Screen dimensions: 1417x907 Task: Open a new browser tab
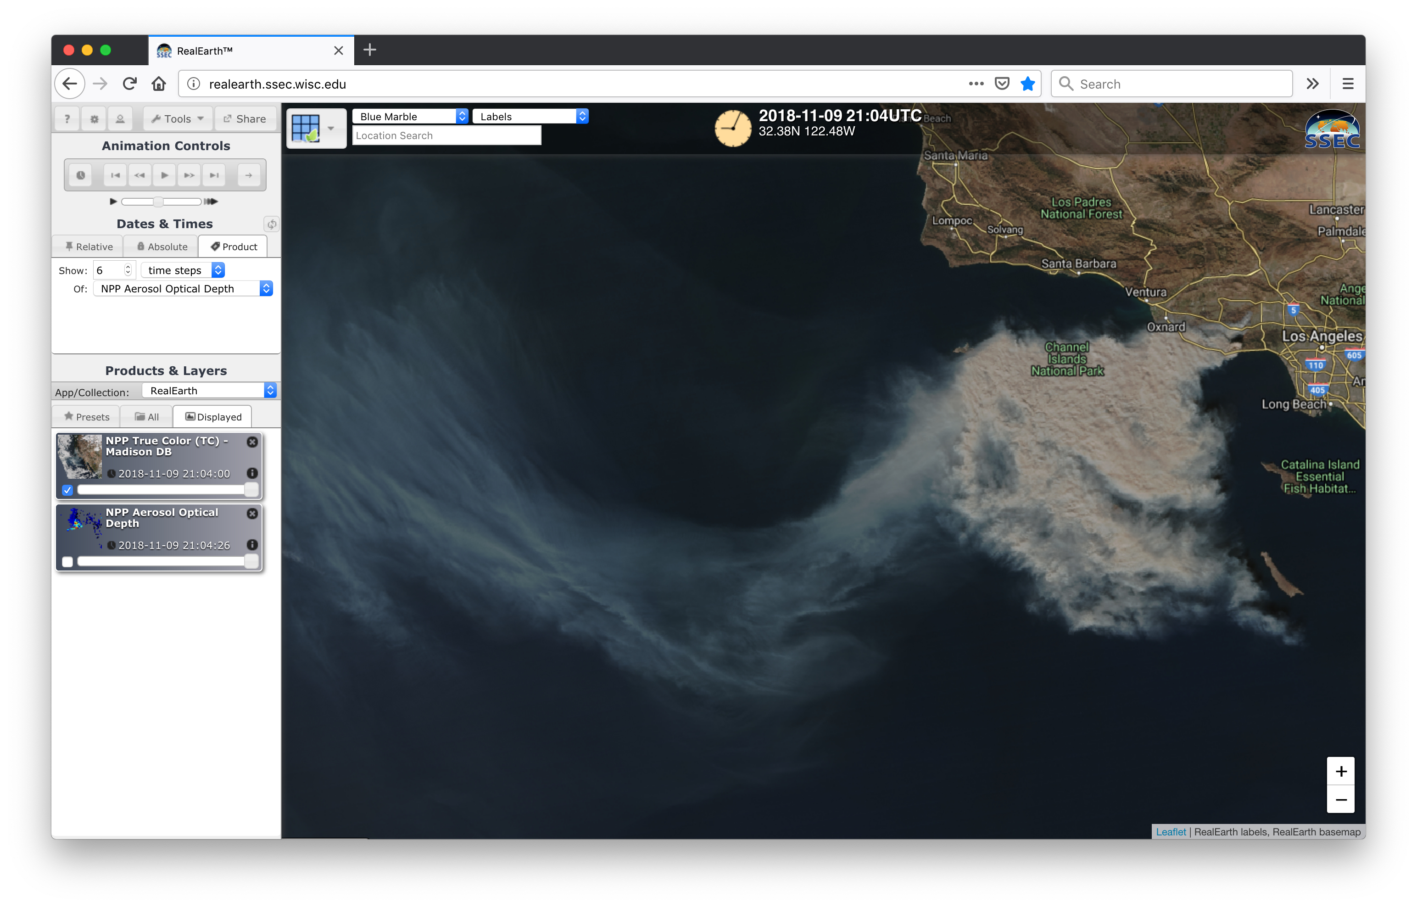pyautogui.click(x=369, y=50)
